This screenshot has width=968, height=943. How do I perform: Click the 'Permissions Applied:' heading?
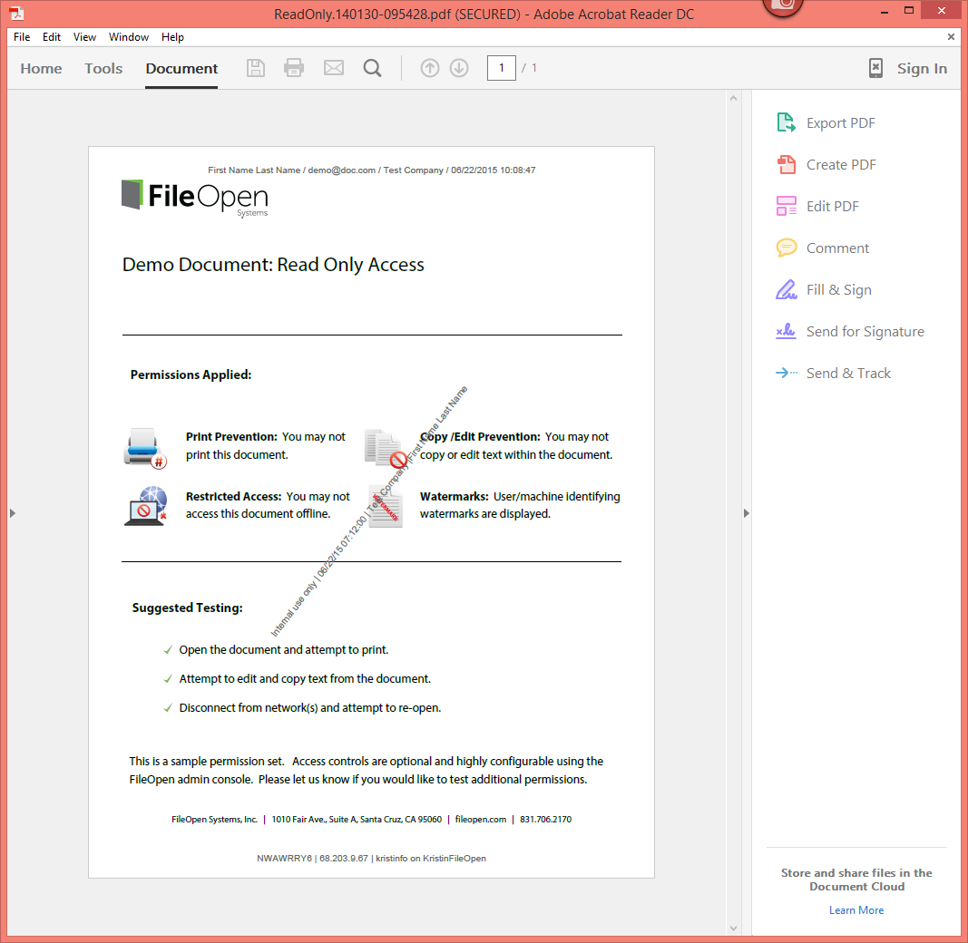coord(191,374)
